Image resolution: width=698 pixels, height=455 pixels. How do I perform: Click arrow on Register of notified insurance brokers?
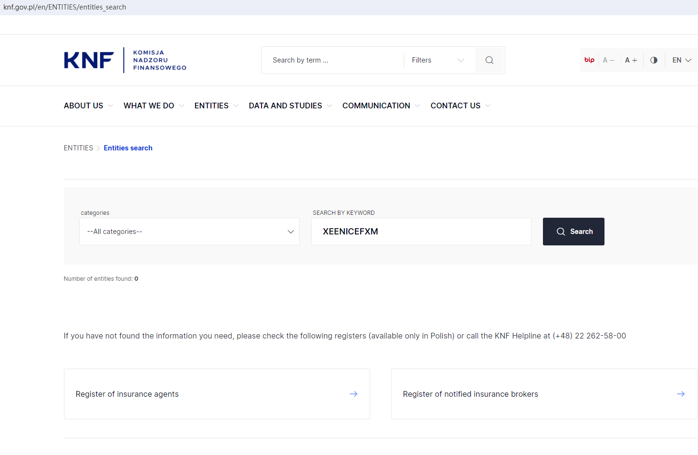pos(680,394)
